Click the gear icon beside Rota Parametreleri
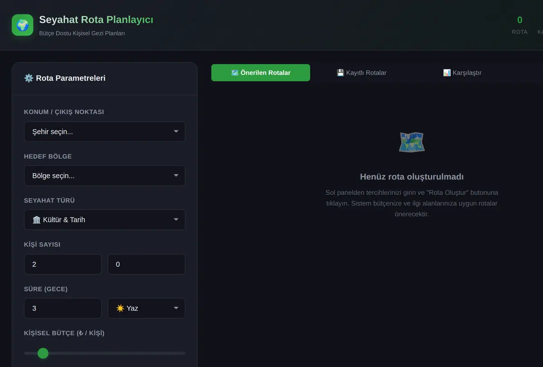The image size is (543, 367). [29, 78]
